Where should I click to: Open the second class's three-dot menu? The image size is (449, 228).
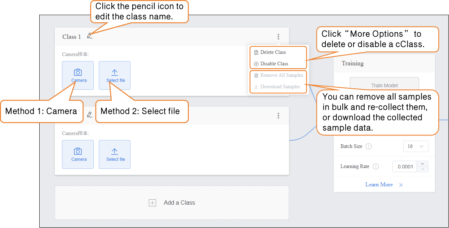pos(278,116)
